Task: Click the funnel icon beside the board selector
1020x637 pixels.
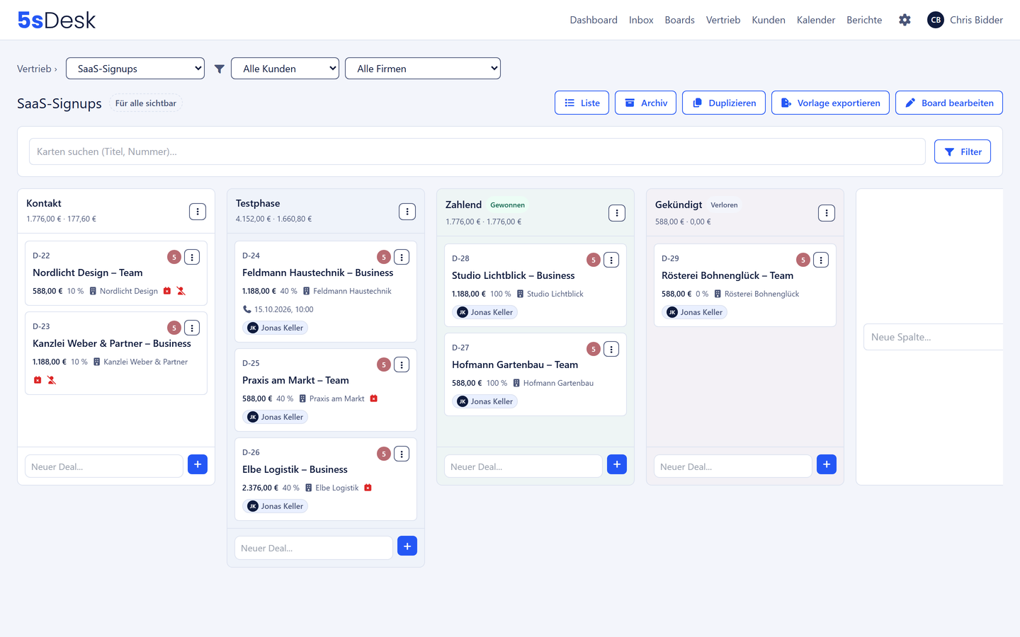Action: tap(220, 69)
